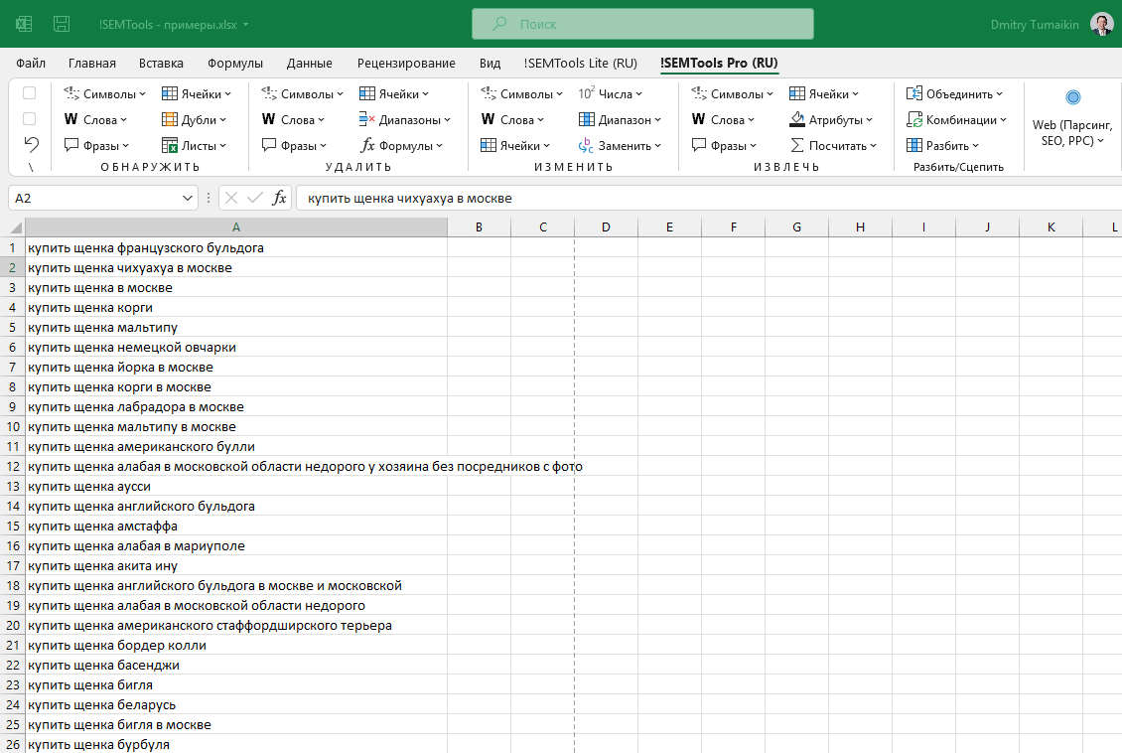Click the Excel app icon in title bar

coord(24,24)
